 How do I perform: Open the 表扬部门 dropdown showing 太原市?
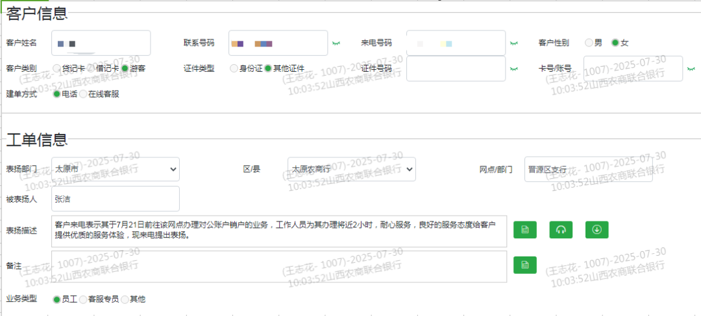pos(115,169)
